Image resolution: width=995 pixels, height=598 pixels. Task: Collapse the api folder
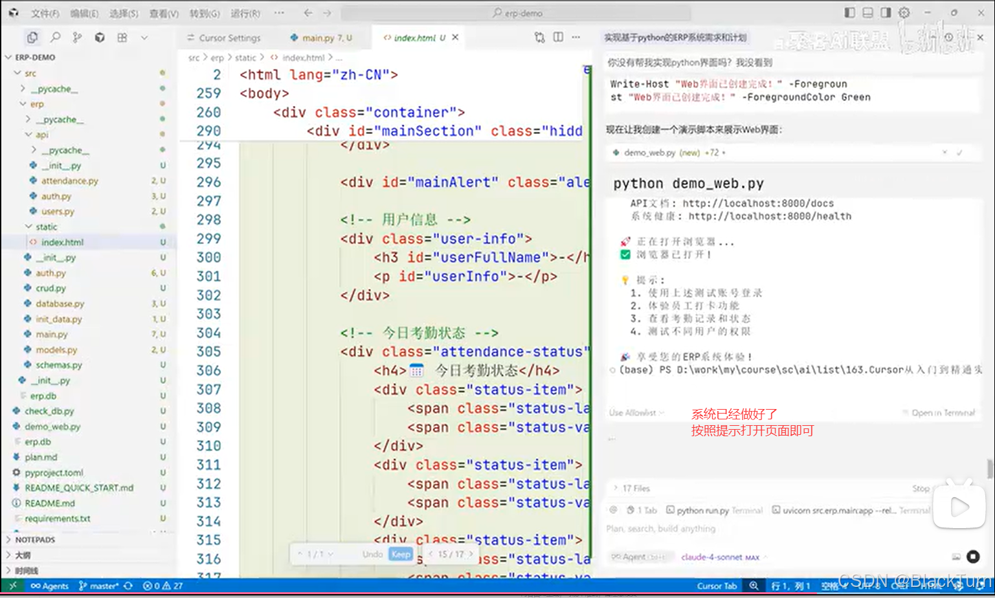coord(41,135)
